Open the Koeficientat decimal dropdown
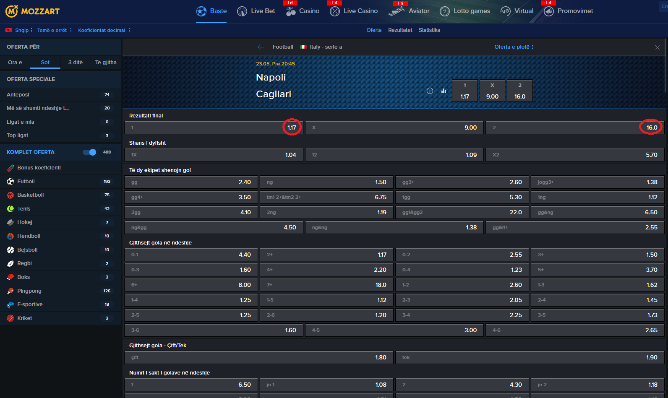This screenshot has width=668, height=398. click(x=104, y=30)
